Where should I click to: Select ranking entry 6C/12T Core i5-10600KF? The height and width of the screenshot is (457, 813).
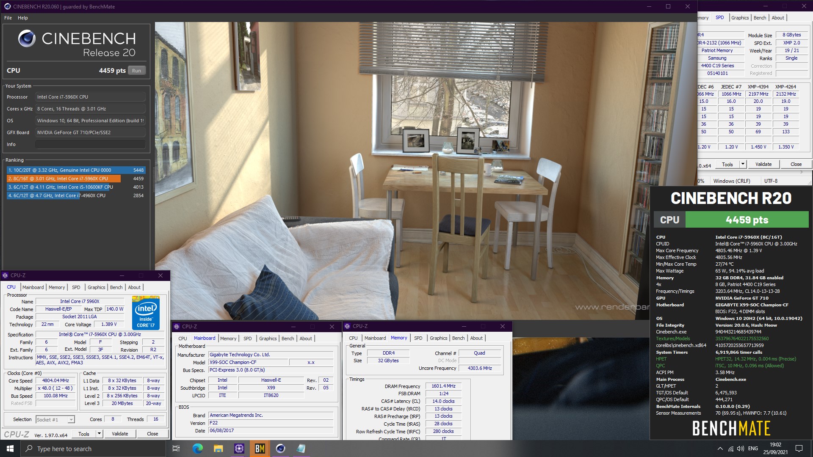coord(76,187)
